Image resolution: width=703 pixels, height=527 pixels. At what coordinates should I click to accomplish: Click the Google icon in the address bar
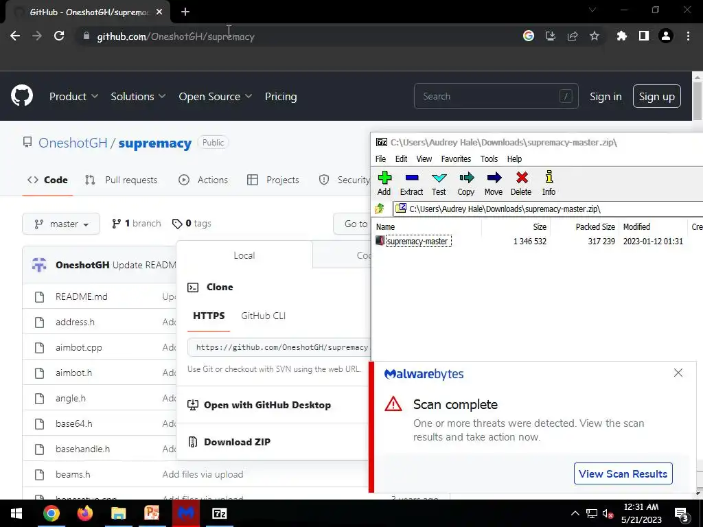(529, 36)
